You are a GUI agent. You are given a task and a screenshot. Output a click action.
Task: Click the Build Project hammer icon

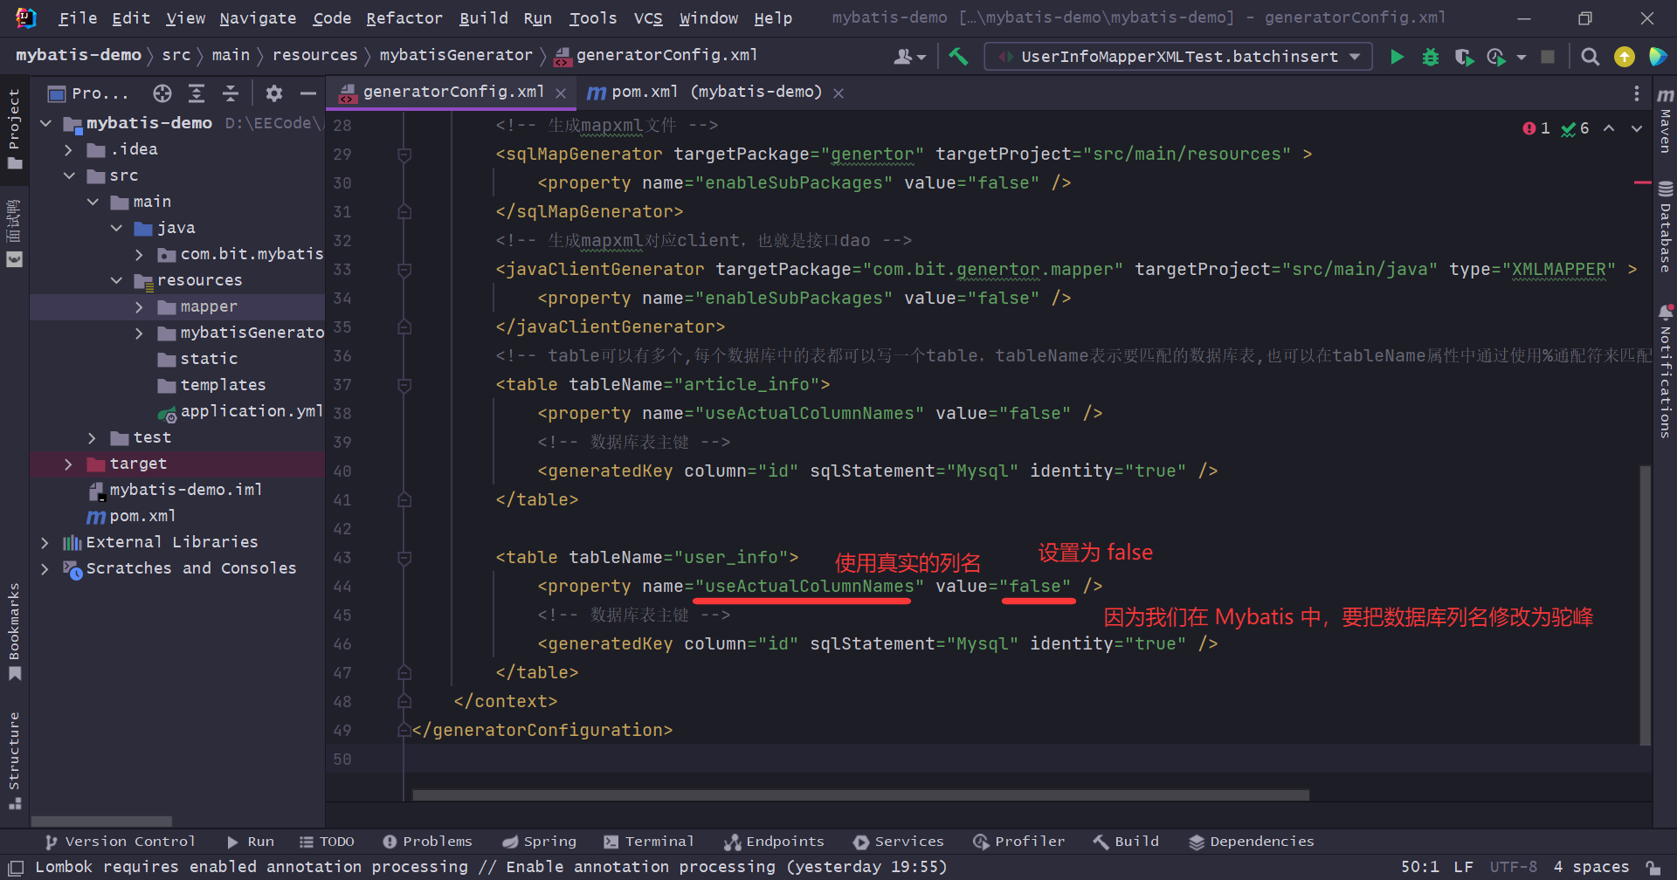pyautogui.click(x=958, y=57)
